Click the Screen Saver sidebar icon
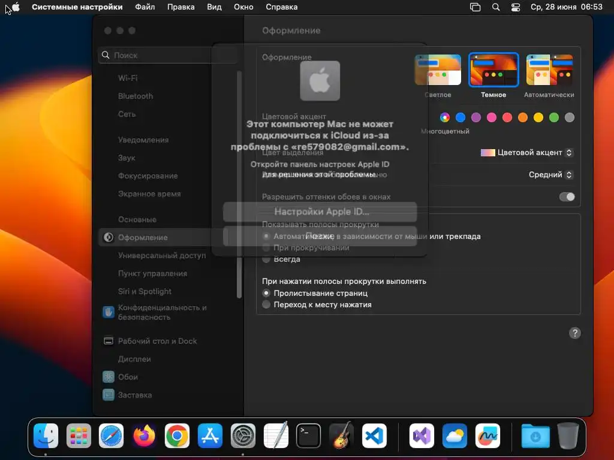Viewport: 614px width, 460px height. [x=109, y=395]
